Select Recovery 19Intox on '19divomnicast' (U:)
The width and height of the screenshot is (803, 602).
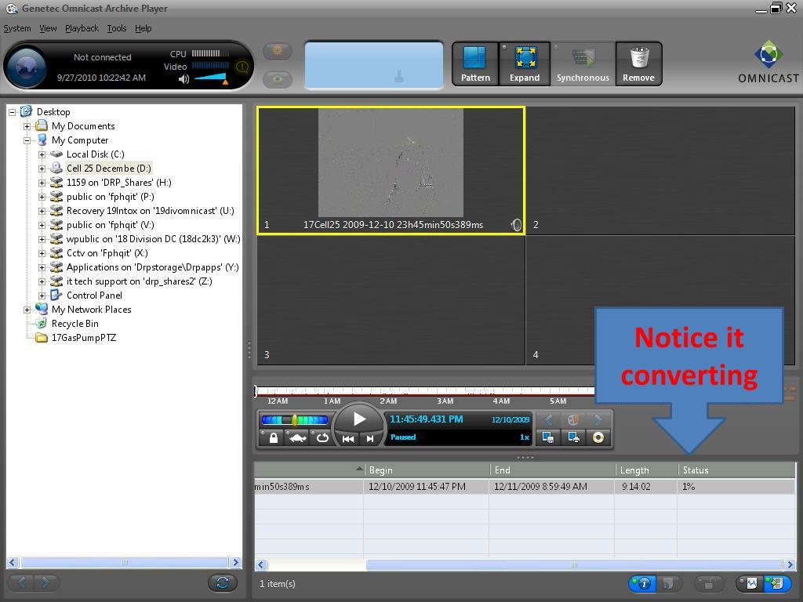point(150,211)
